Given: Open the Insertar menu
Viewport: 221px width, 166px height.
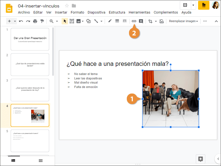Looking at the screenshot, I should [61, 12].
